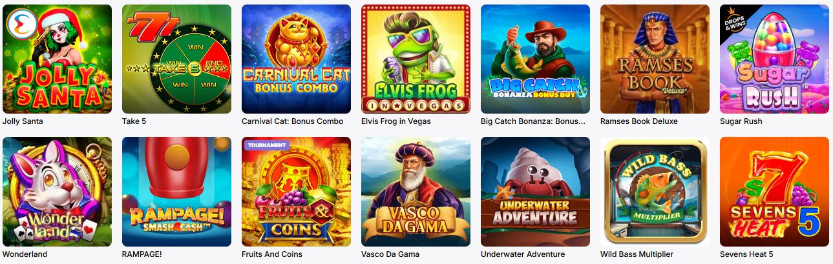Screen dimensions: 833x264
Task: Open the Sugar Rush game thumbnail
Action: click(774, 59)
